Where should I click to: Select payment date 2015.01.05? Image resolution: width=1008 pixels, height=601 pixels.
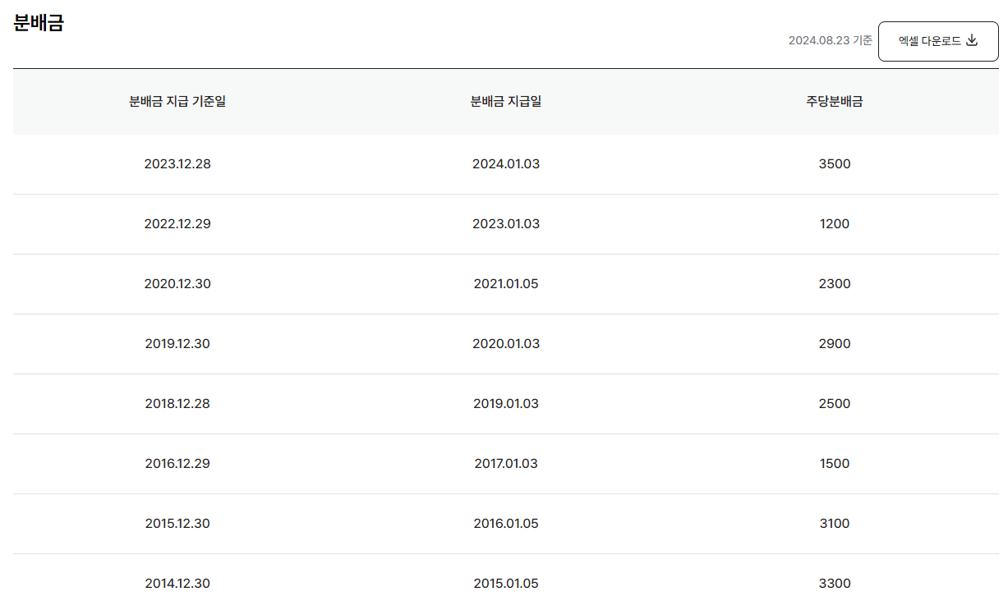(506, 583)
